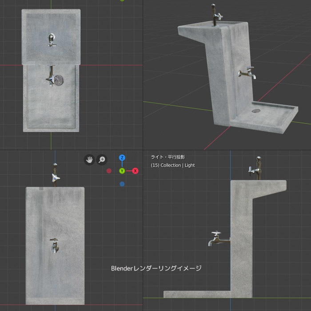Viewport: 311px width, 311px height.
Task: Click the dark red negative X gizmo dot
Action: coord(109,171)
